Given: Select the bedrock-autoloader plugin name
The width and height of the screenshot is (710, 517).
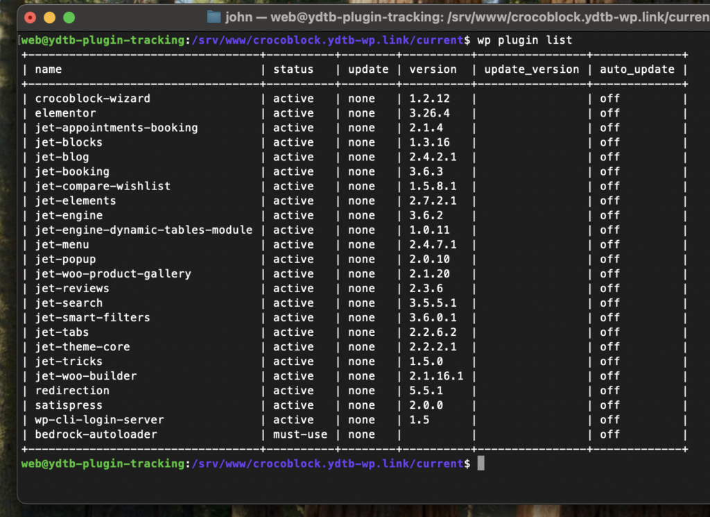Looking at the screenshot, I should click(96, 434).
